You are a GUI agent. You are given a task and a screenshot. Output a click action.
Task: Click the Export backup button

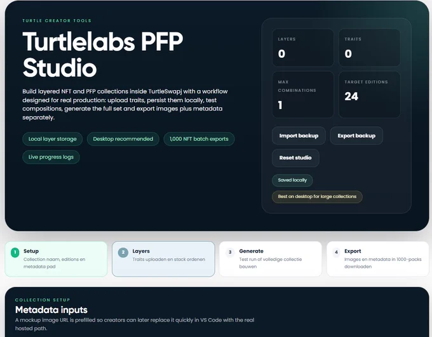[356, 136]
